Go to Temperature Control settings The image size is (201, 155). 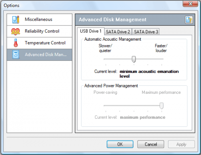[39, 43]
